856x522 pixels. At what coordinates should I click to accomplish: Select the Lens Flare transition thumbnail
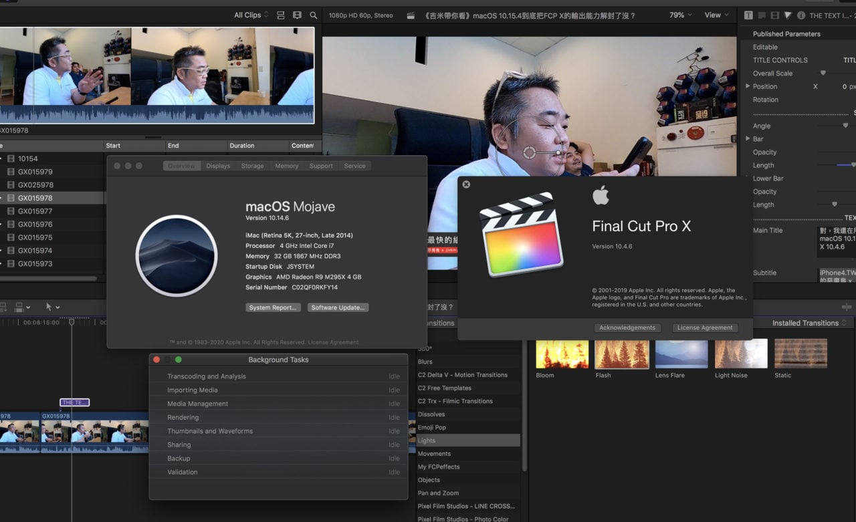coord(681,354)
